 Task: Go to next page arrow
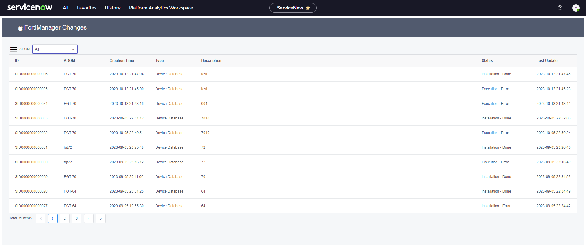pos(101,218)
